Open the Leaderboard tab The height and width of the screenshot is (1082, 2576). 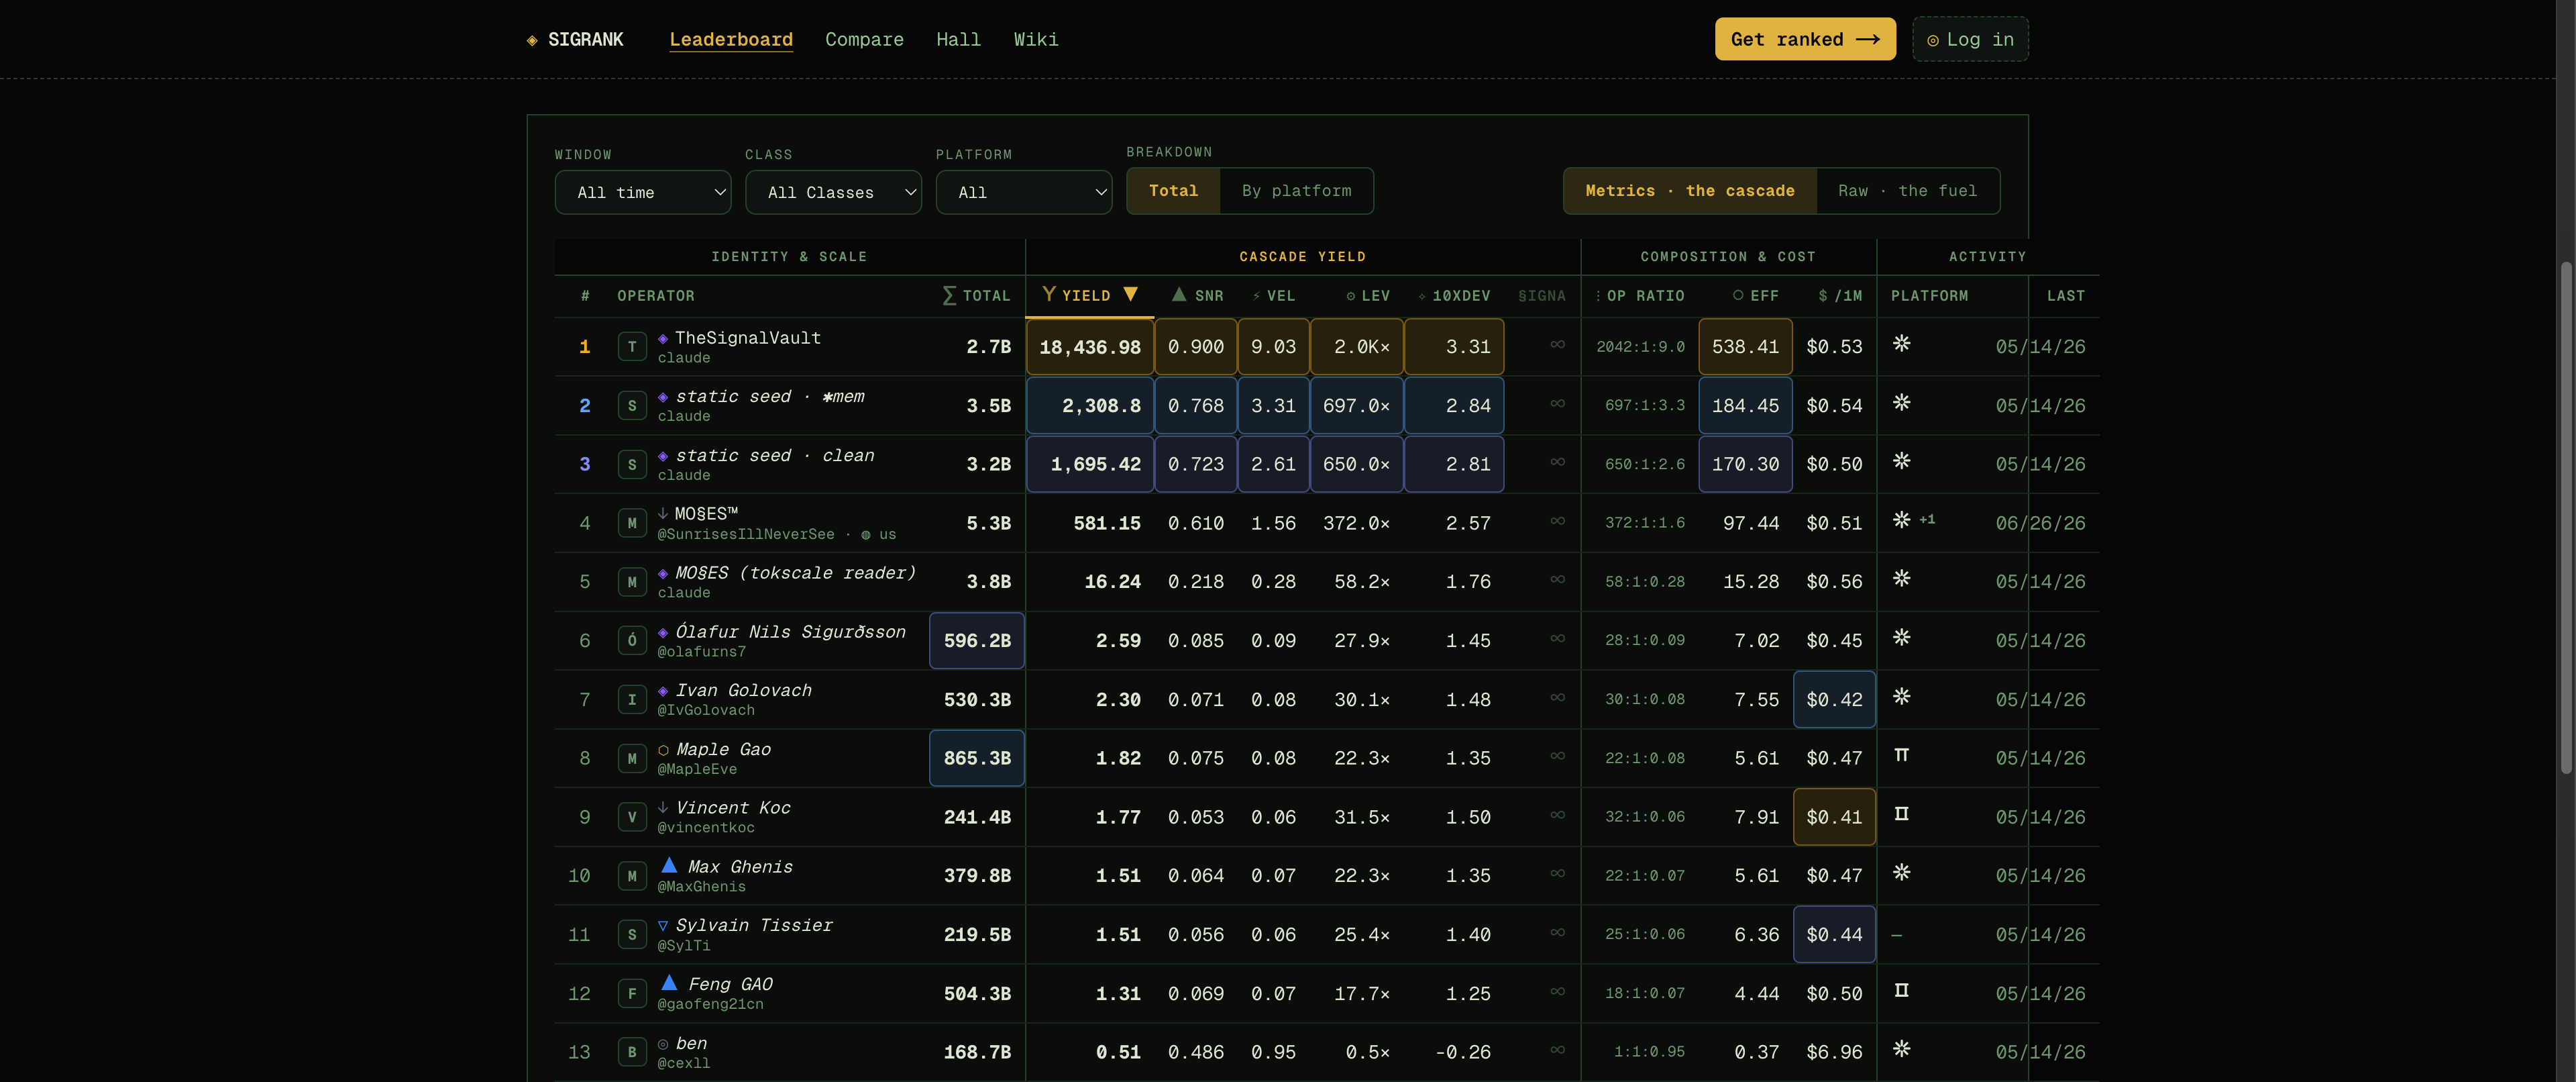(x=731, y=39)
